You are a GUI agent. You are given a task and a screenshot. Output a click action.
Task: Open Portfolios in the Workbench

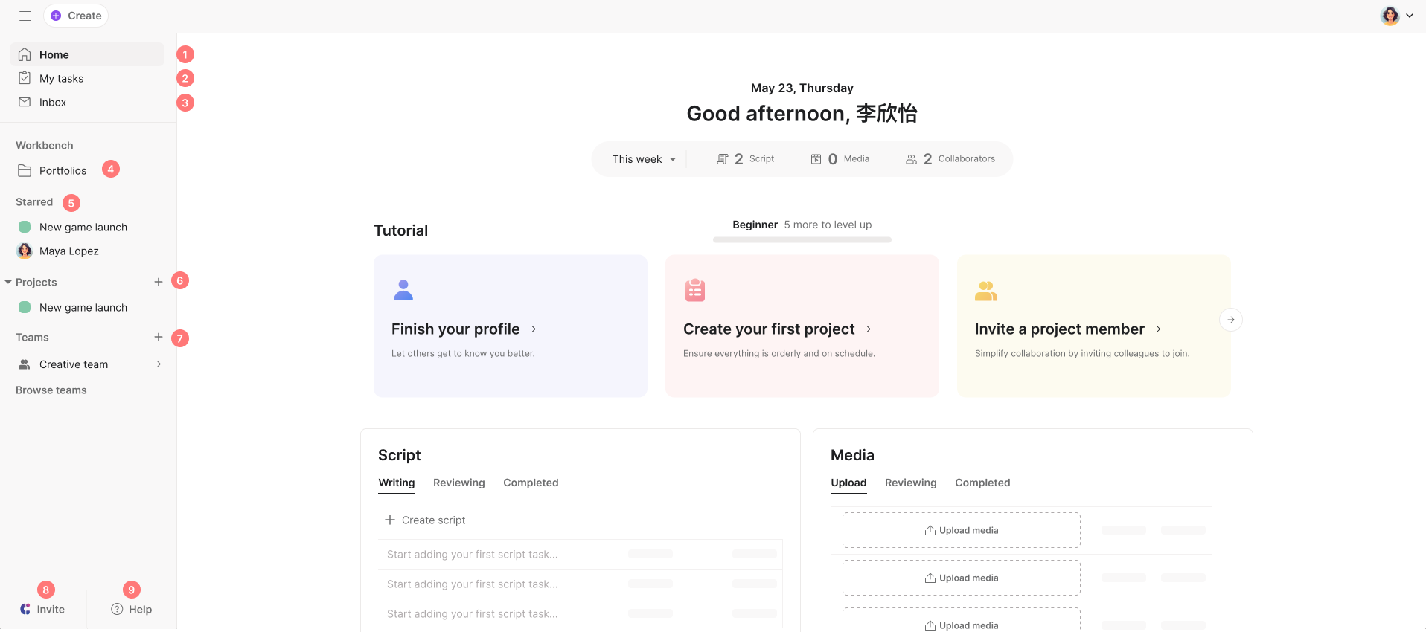coord(63,171)
